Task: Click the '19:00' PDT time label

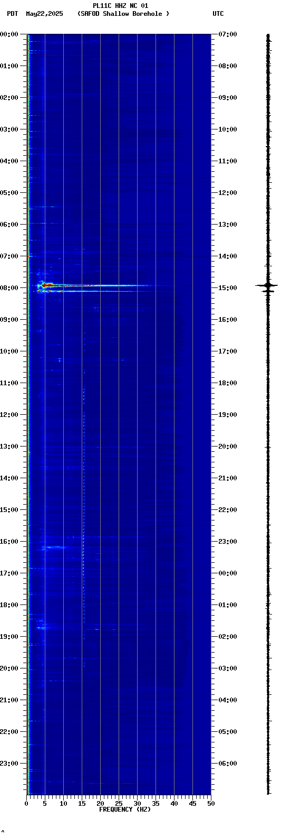Action: (x=9, y=637)
